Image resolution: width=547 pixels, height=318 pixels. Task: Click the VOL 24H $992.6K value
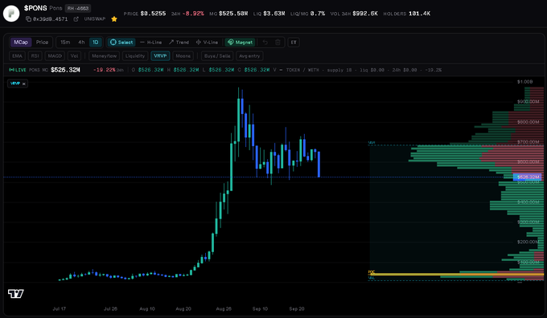point(365,14)
